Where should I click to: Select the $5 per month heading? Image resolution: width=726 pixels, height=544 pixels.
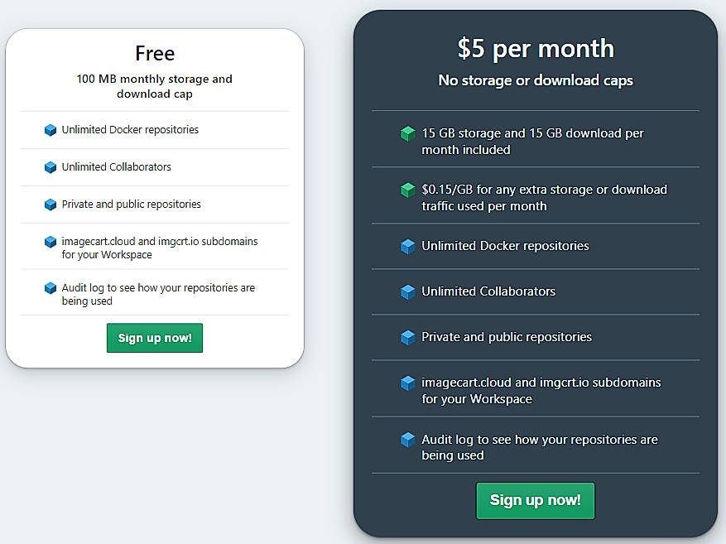point(535,49)
